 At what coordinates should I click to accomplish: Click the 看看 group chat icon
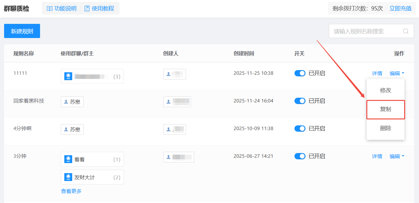pos(68,159)
